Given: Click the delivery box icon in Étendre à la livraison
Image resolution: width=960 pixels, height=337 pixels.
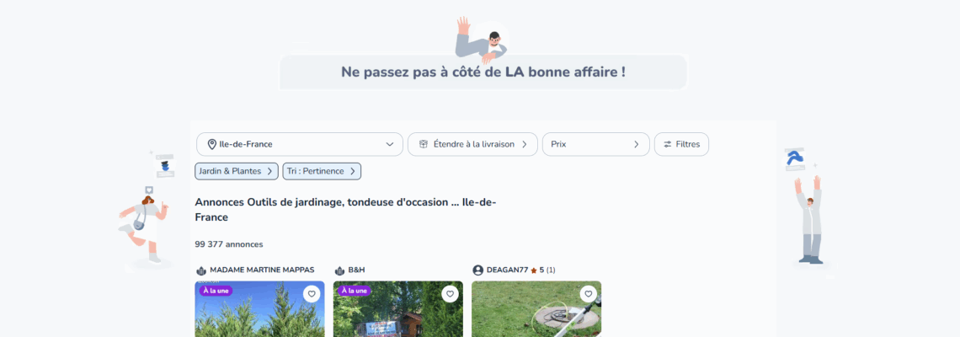Looking at the screenshot, I should 423,145.
